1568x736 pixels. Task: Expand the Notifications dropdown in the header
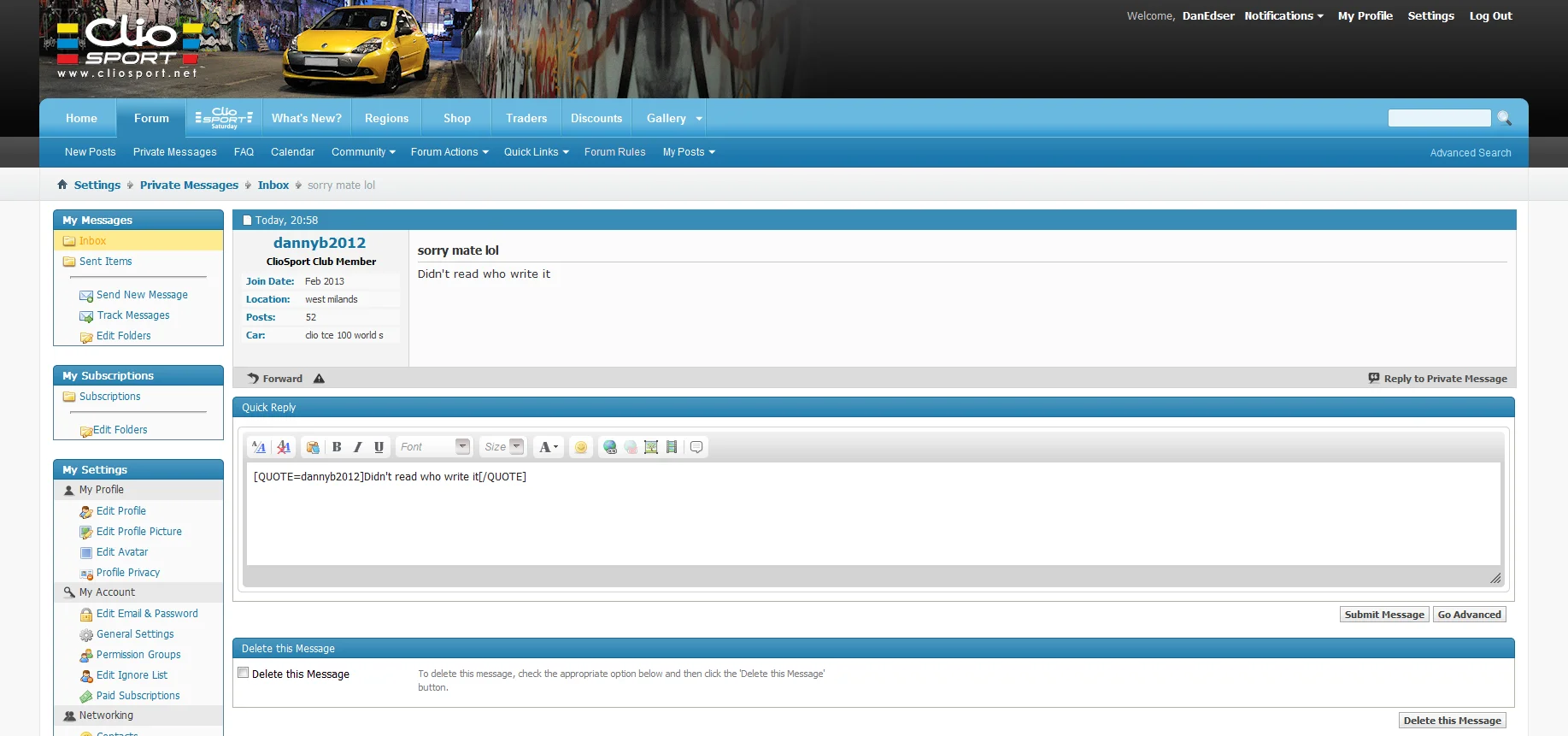tap(1283, 15)
